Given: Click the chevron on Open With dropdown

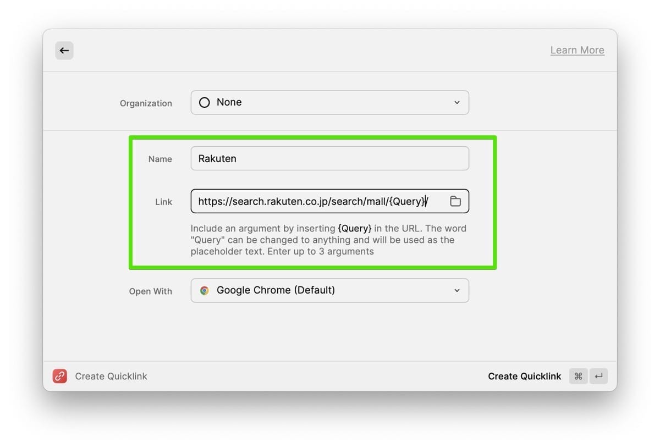Looking at the screenshot, I should pyautogui.click(x=457, y=291).
